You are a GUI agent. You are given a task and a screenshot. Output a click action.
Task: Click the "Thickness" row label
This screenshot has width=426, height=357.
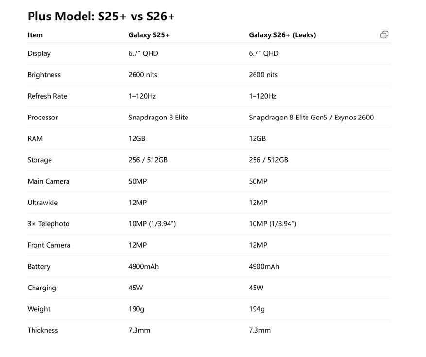coord(43,330)
